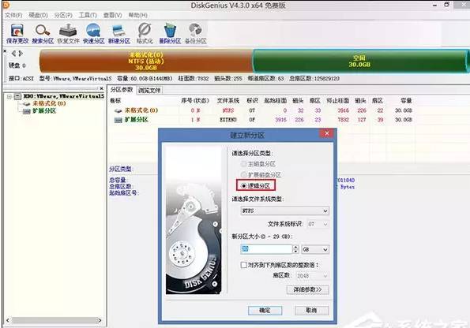470x328 pixels.
Task: Switch to the 分区参数 tab
Action: coord(122,89)
